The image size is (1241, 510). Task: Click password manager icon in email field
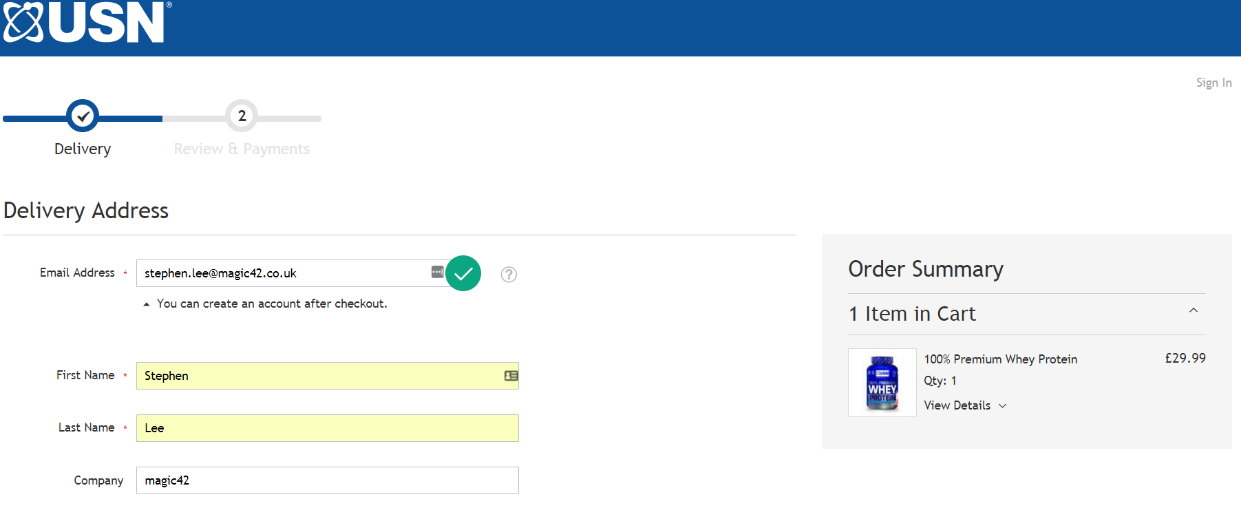click(437, 272)
